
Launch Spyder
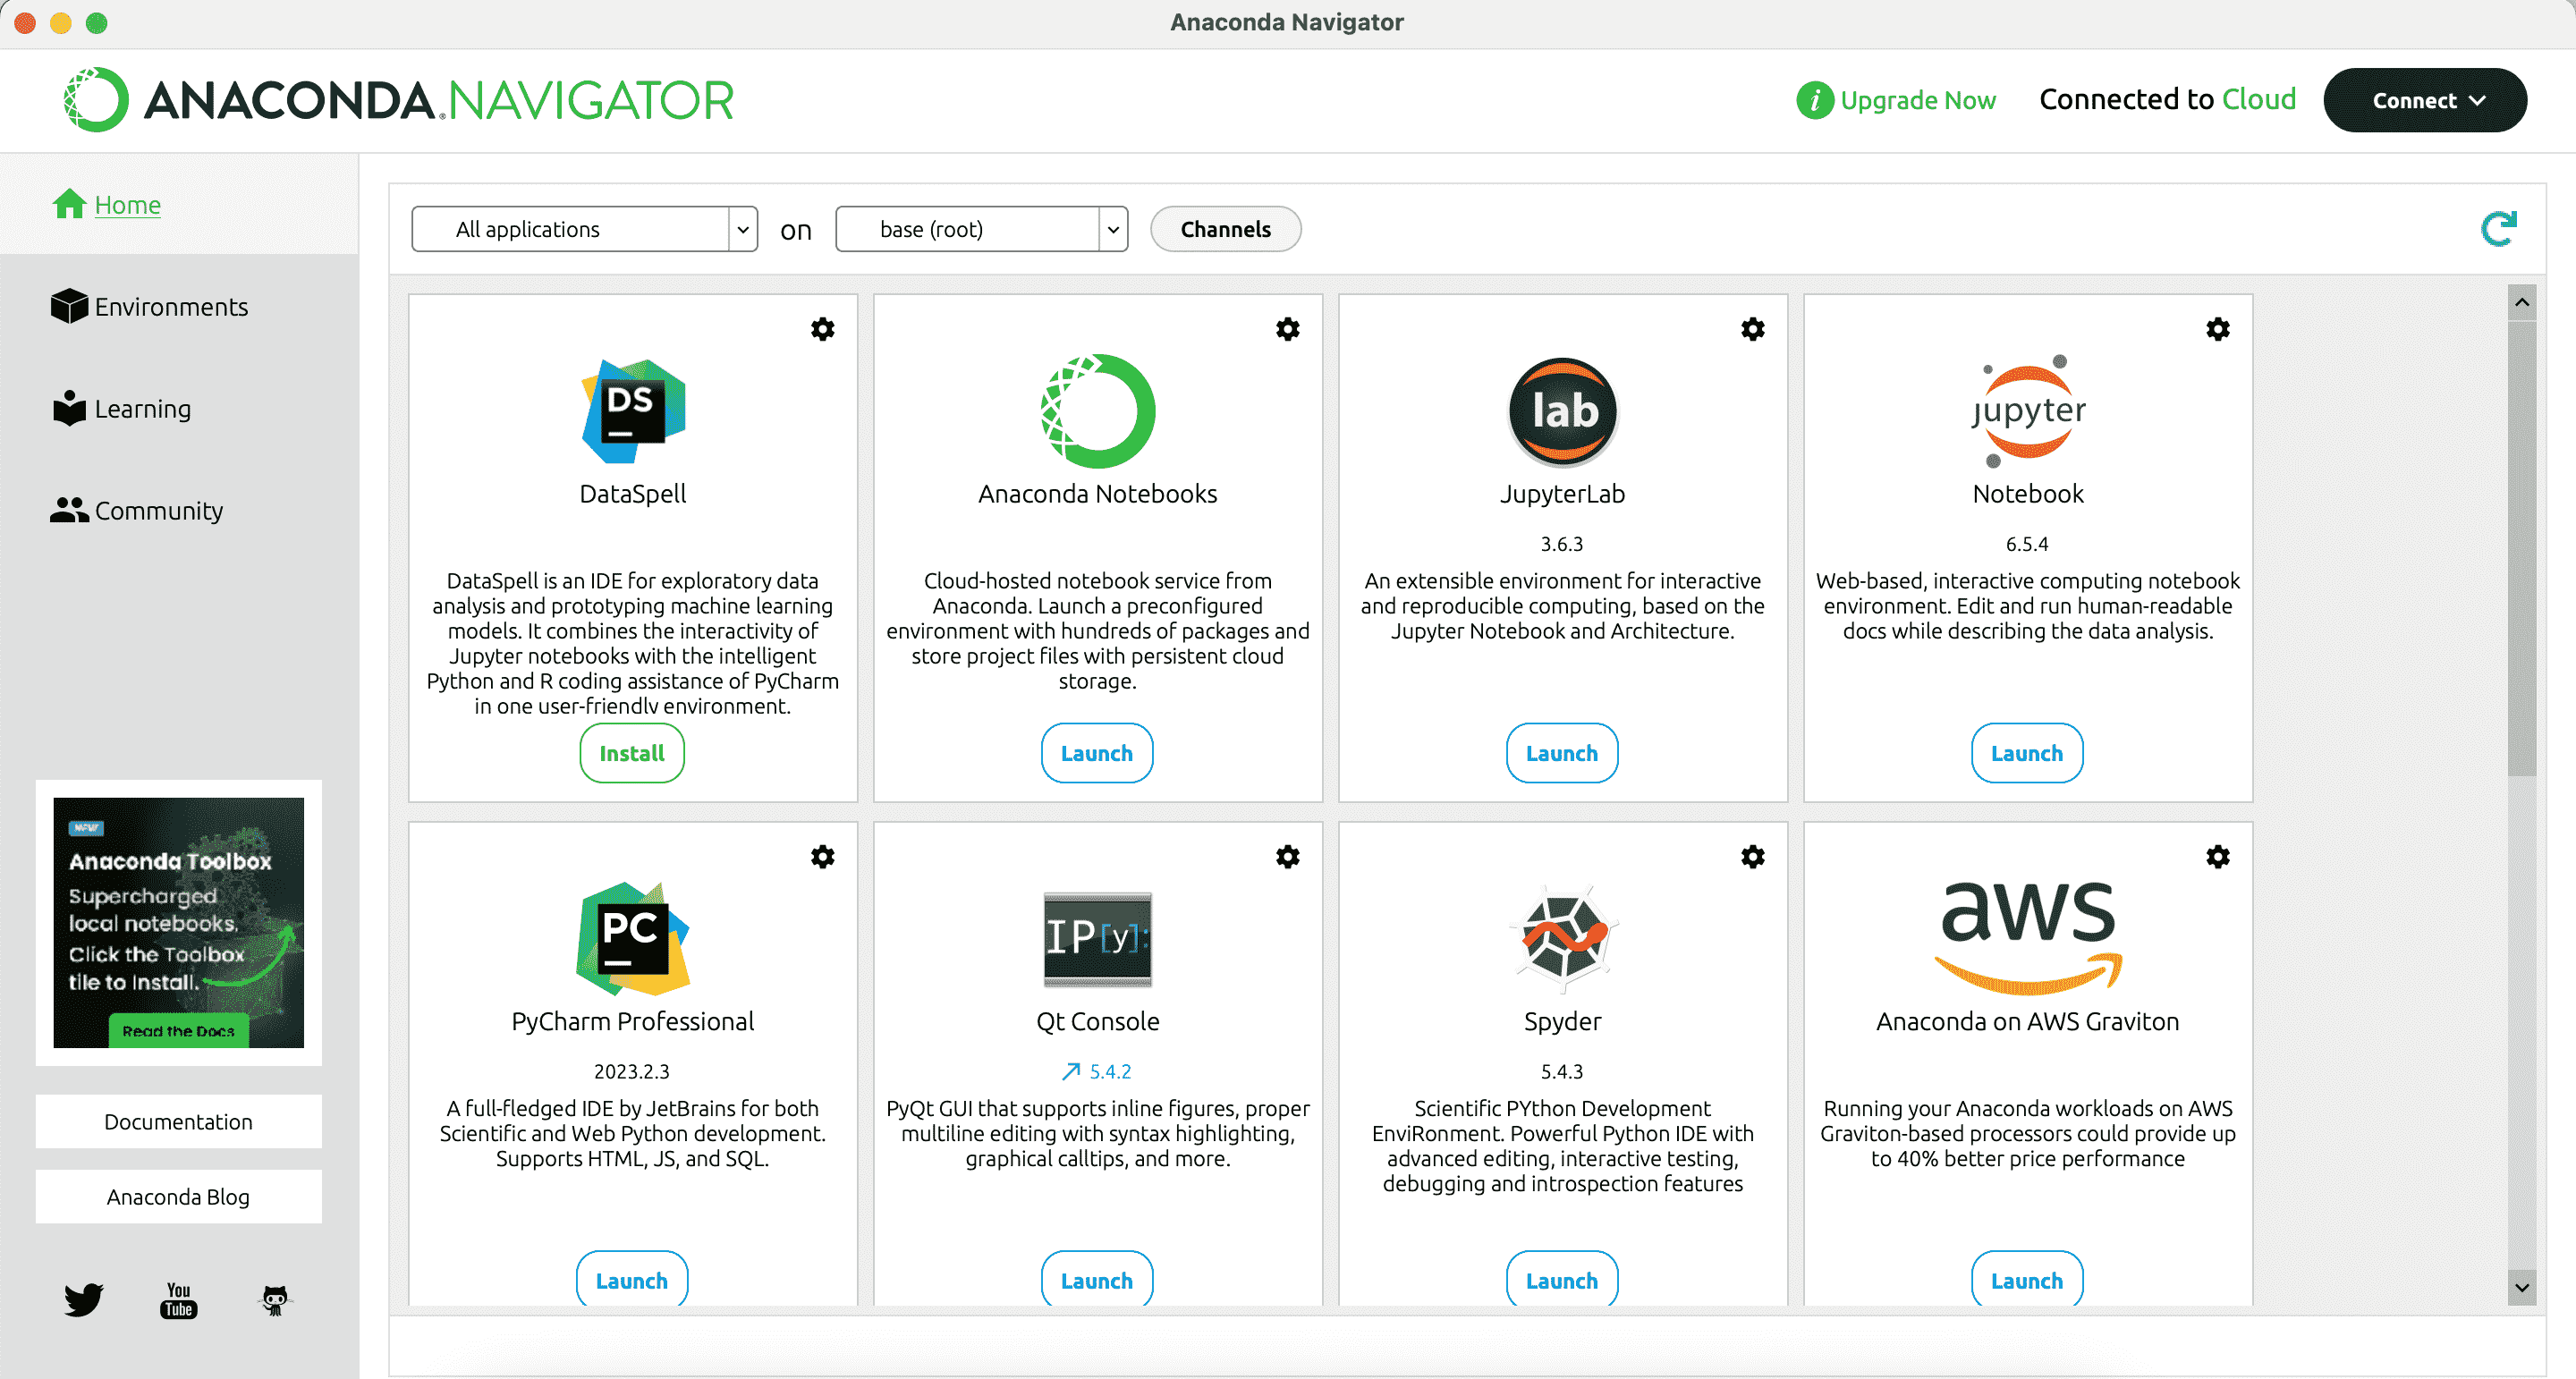coord(1562,1279)
